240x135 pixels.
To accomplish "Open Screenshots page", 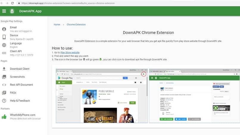I will coord(17,77).
